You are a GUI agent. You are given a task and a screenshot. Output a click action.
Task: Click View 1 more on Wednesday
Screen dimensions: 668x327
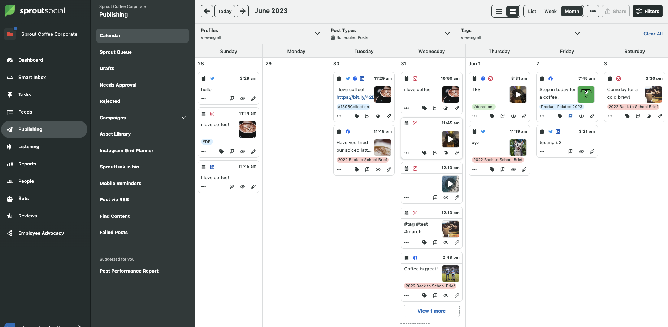[431, 311]
